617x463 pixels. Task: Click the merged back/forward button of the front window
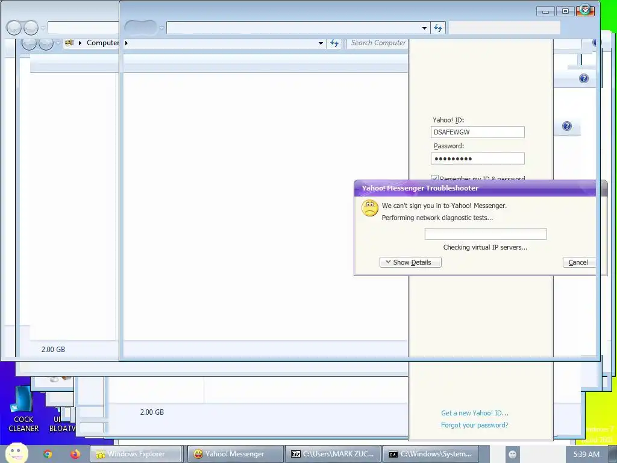(140, 28)
